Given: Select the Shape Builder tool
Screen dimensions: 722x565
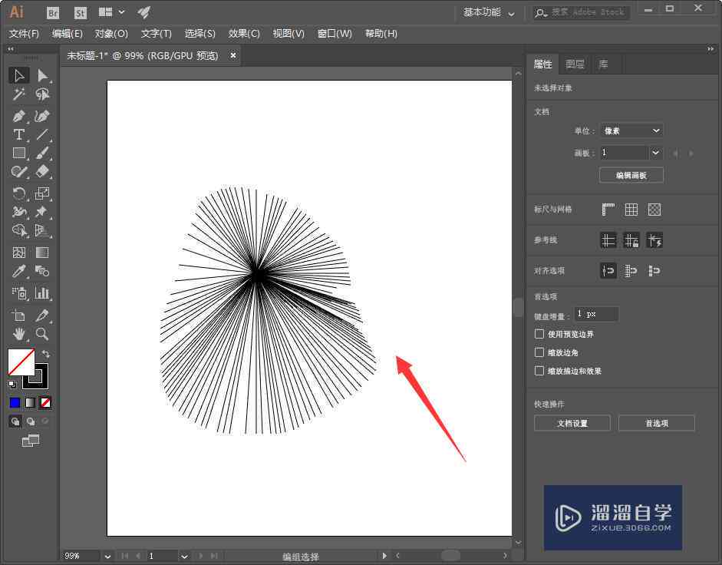Looking at the screenshot, I should (x=19, y=230).
